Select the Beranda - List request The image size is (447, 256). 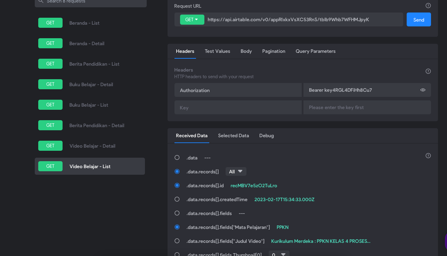coord(90,23)
